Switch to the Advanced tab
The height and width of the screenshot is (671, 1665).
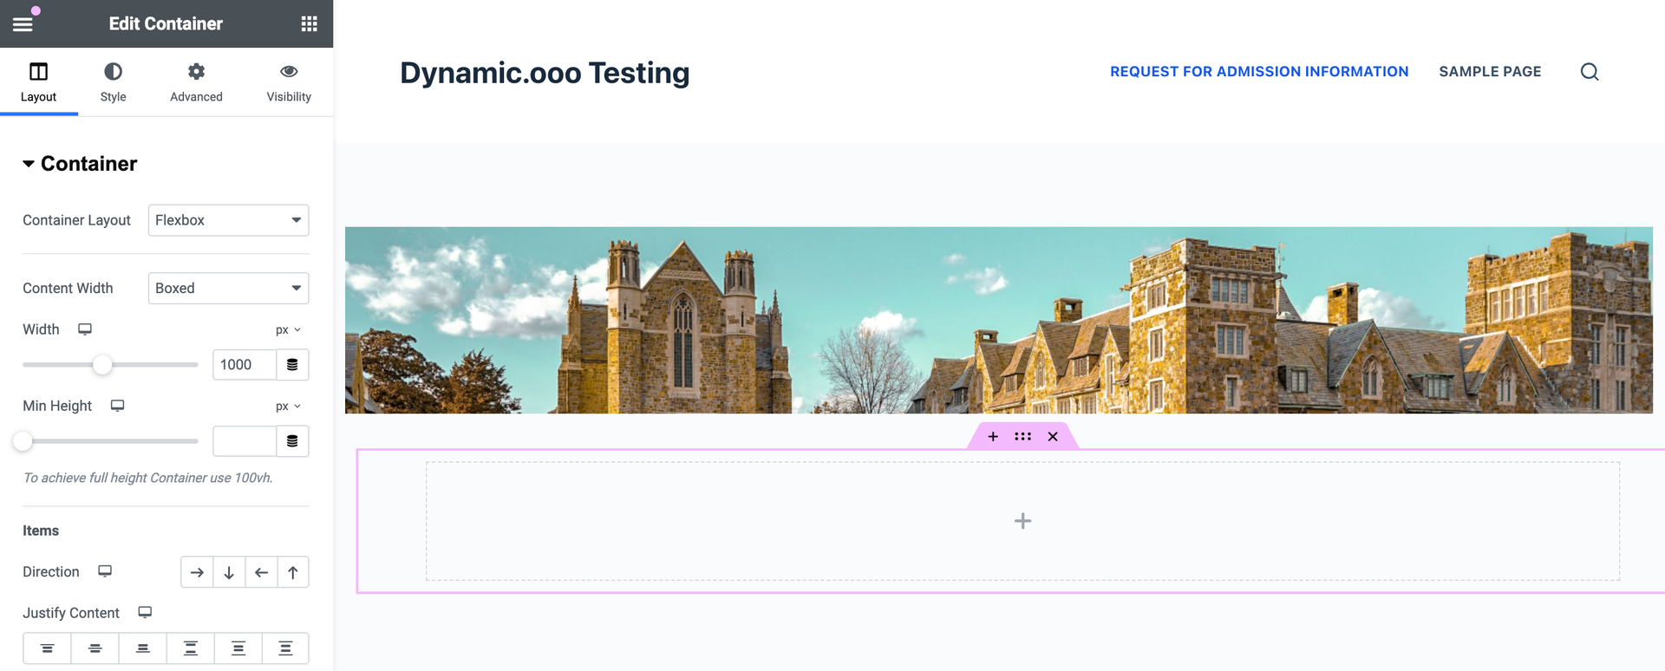[196, 81]
